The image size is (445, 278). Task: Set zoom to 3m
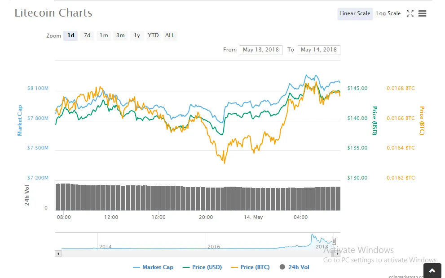120,35
